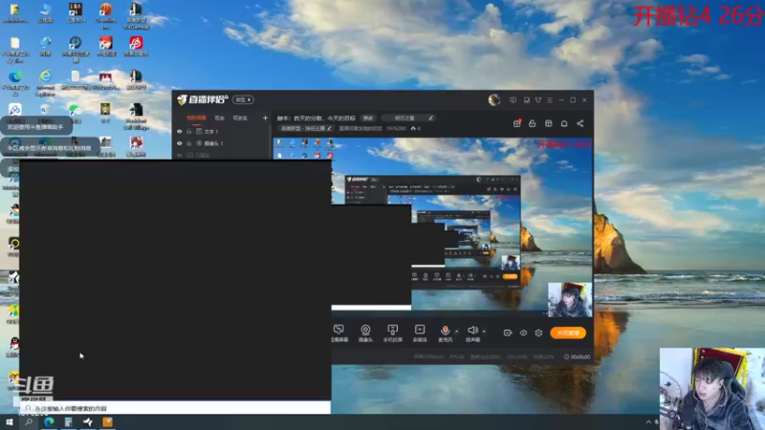Toggle visibility of the 文本 1 layer
This screenshot has height=430, width=765.
point(180,132)
